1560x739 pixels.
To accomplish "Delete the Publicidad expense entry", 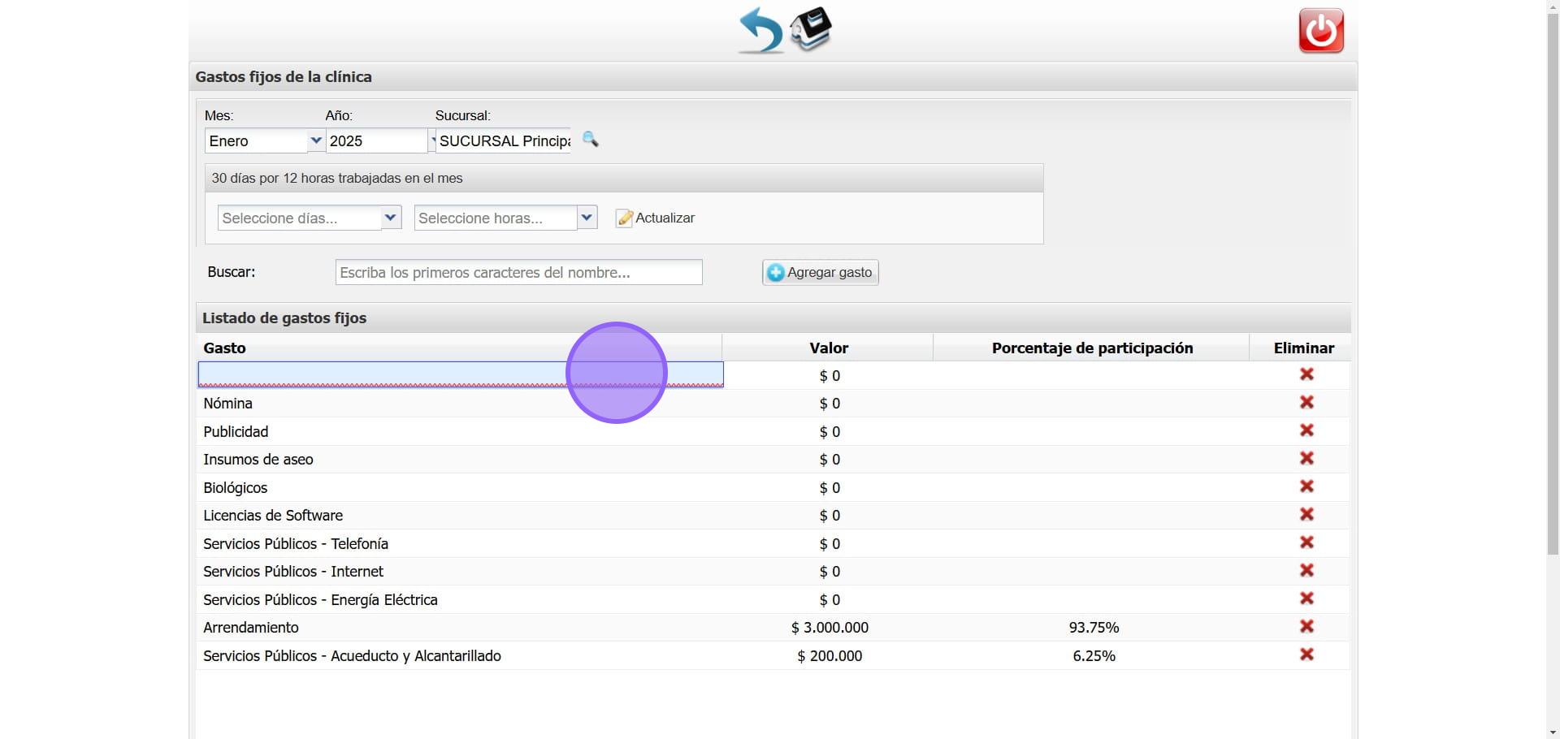I will pyautogui.click(x=1306, y=430).
